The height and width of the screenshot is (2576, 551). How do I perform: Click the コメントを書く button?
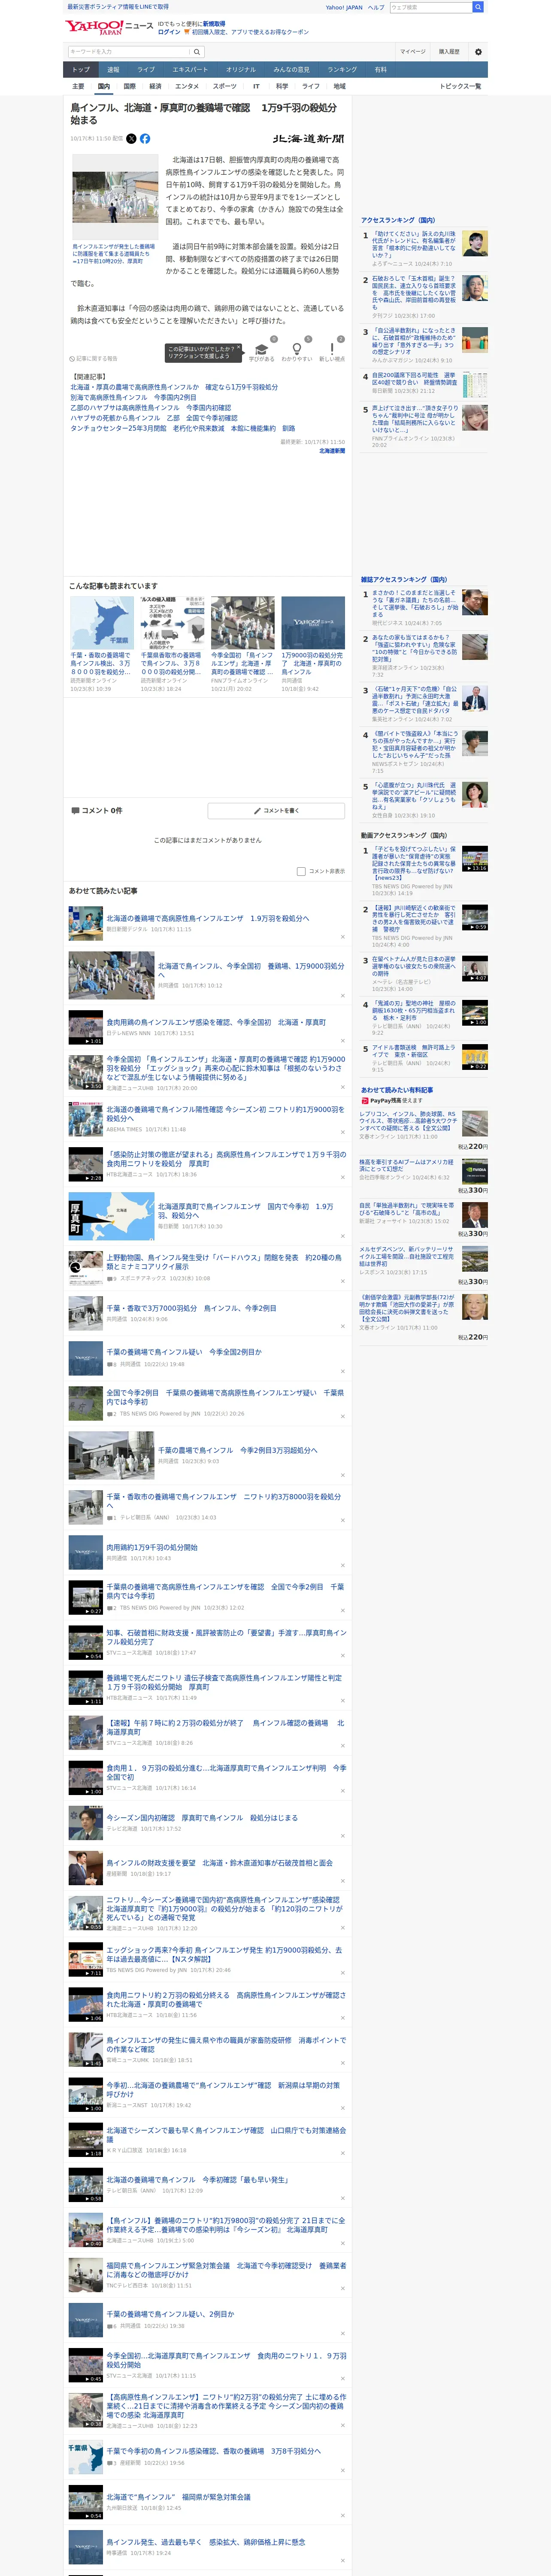point(276,811)
